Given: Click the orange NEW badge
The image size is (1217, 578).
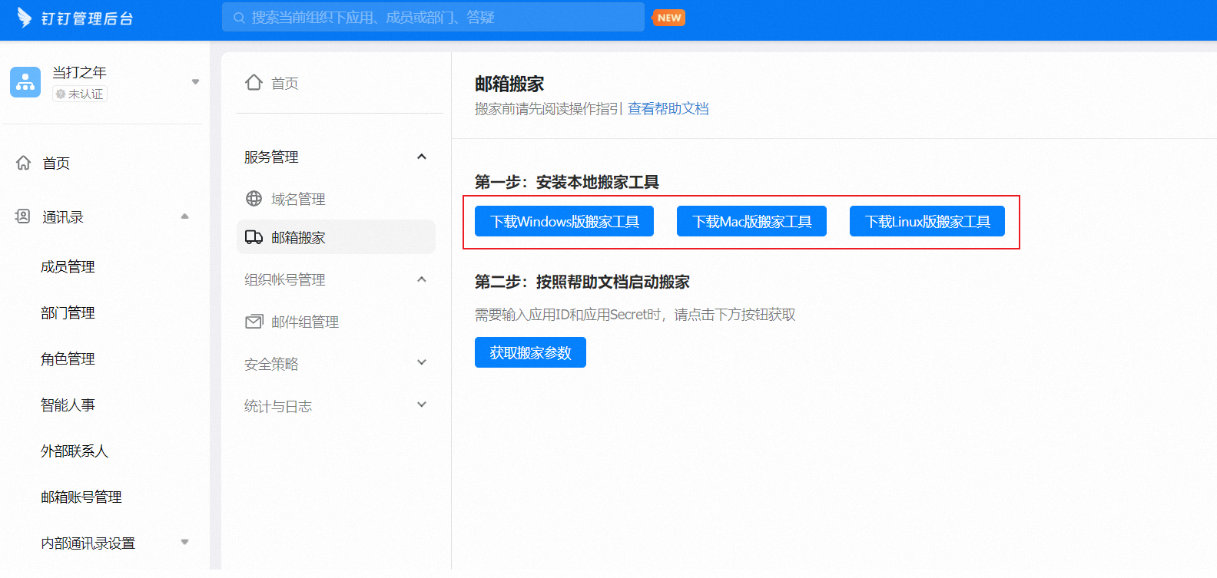Looking at the screenshot, I should (x=669, y=18).
